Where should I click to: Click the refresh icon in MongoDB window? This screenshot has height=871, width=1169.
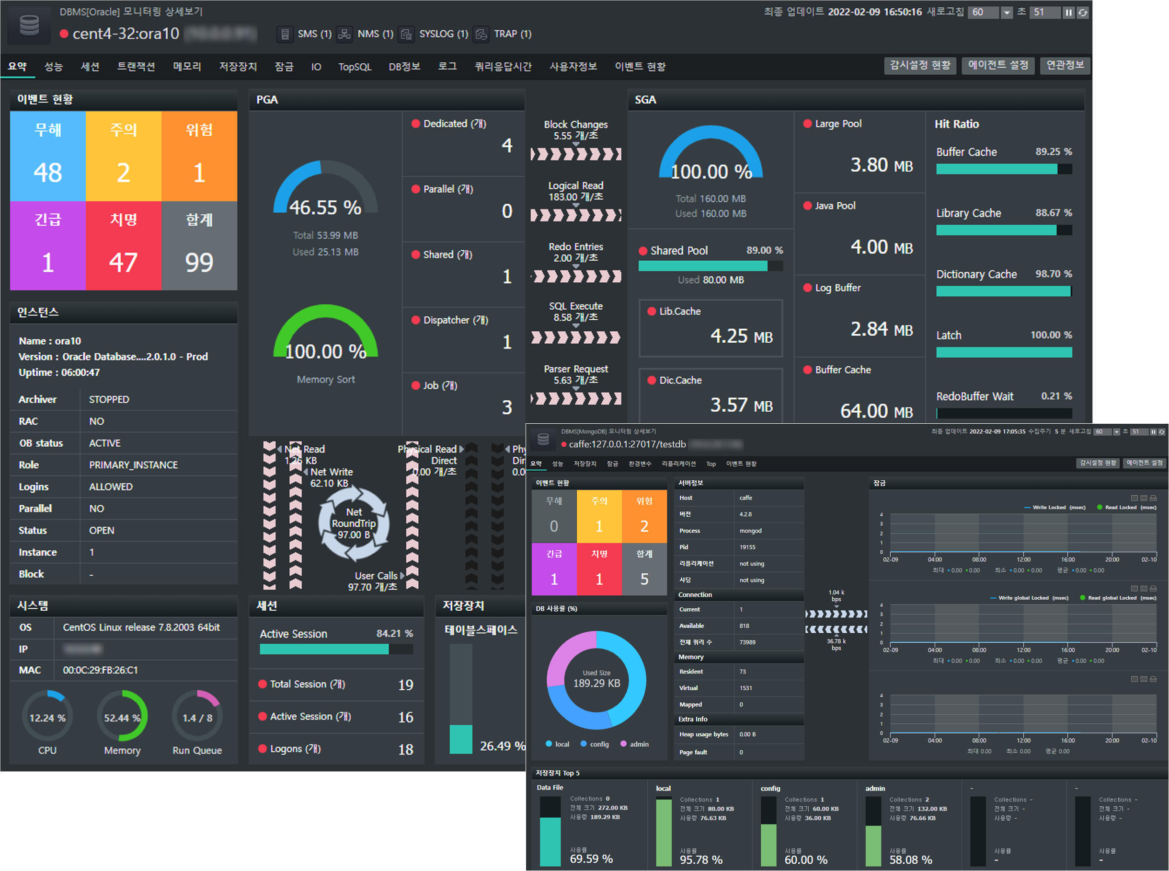coord(1162,432)
